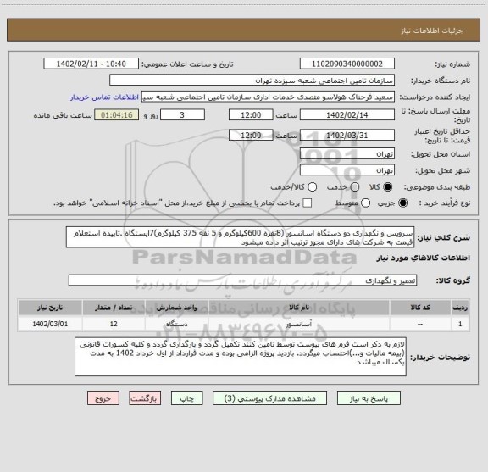Select the 'خدمت' radio button
The width and height of the screenshot is (488, 472).
pos(355,186)
